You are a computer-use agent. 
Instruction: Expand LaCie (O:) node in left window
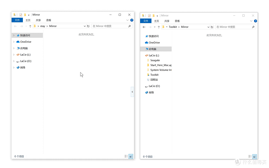click(x=14, y=61)
